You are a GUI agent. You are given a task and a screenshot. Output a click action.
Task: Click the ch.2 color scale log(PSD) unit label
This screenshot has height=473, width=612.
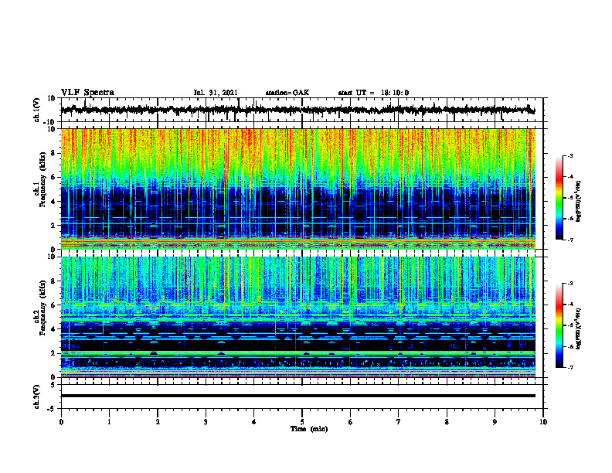[579, 328]
